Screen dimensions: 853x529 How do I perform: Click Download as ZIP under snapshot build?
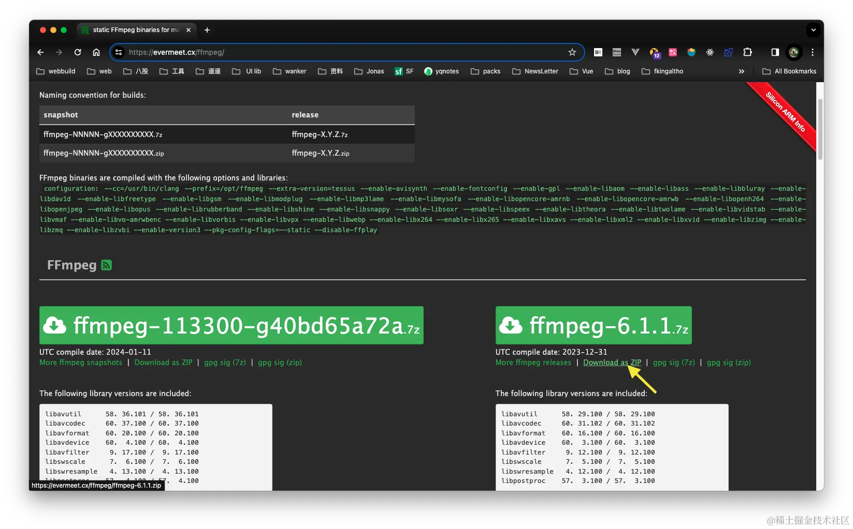[163, 362]
